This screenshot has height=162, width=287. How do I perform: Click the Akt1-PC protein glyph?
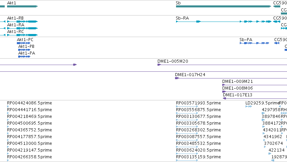point(24,43)
